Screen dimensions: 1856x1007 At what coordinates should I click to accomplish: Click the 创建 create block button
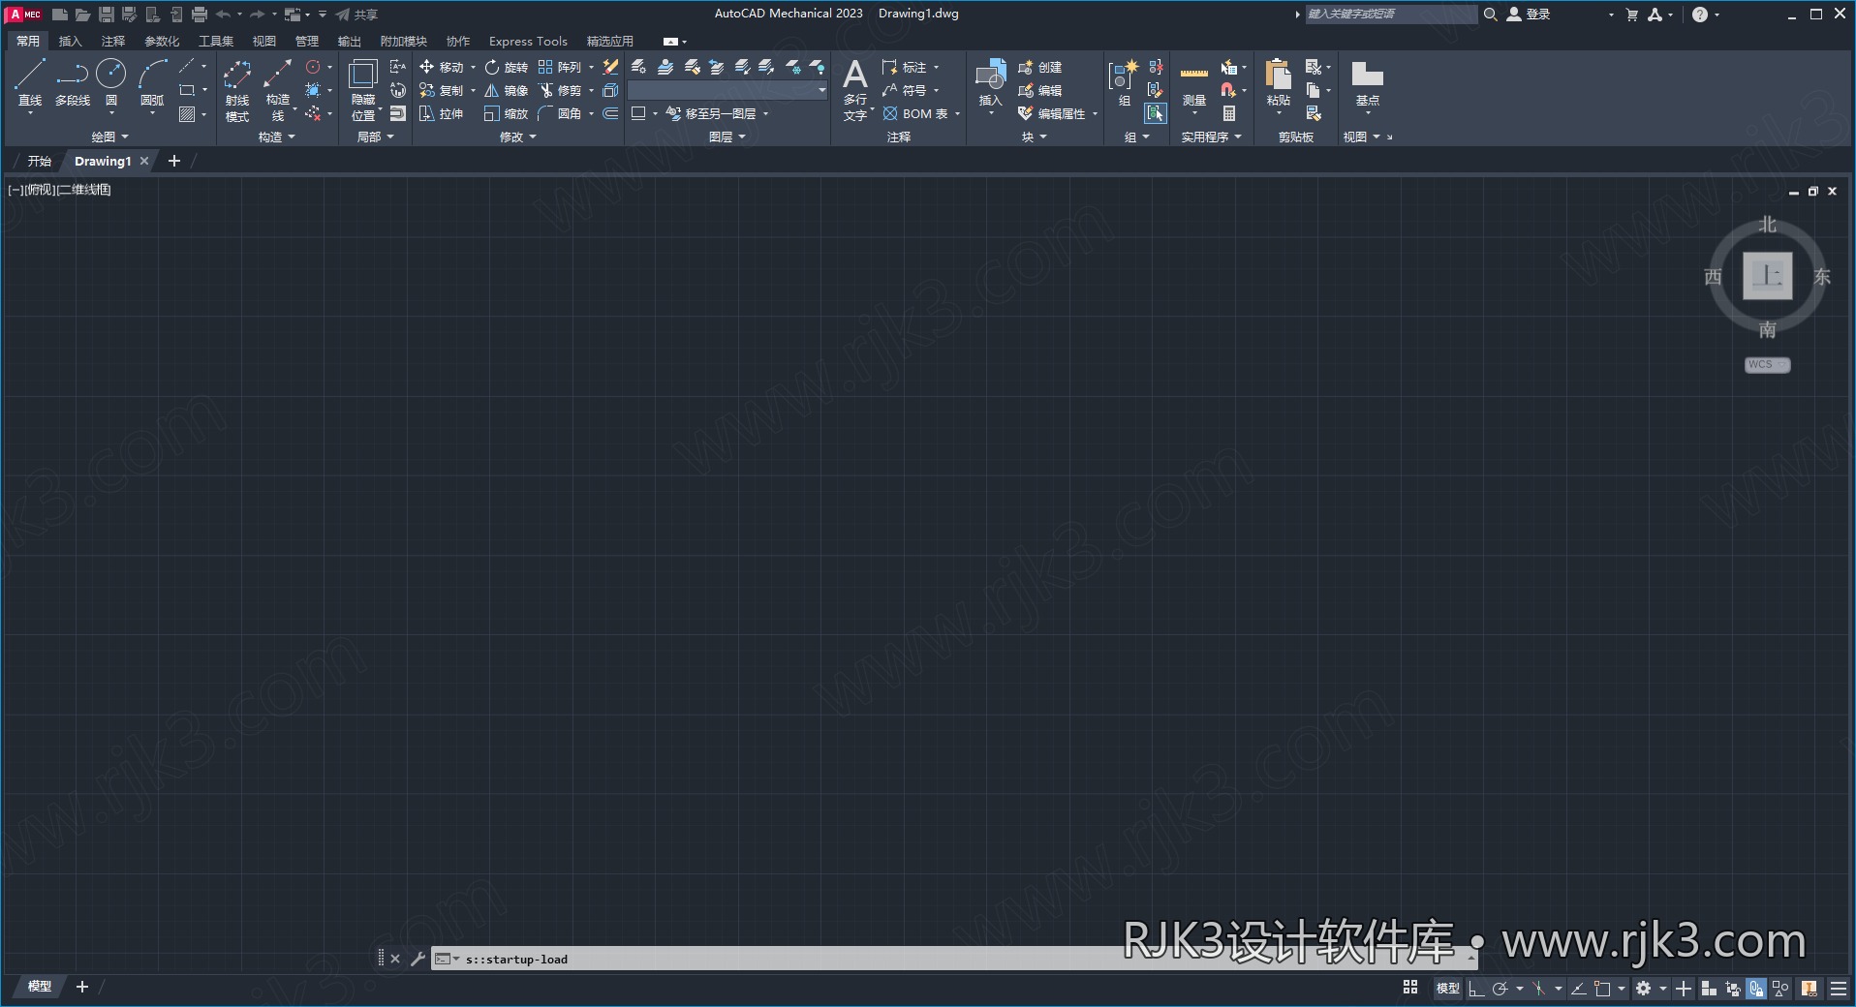pos(1040,67)
